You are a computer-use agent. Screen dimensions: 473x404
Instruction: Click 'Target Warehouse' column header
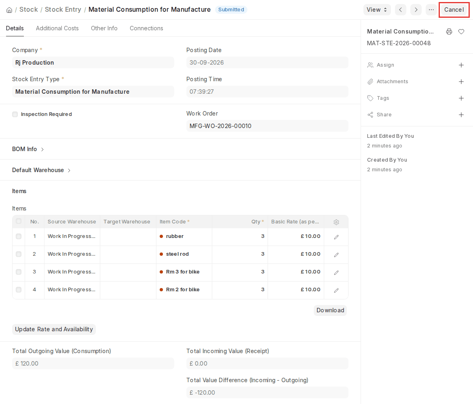(x=128, y=222)
